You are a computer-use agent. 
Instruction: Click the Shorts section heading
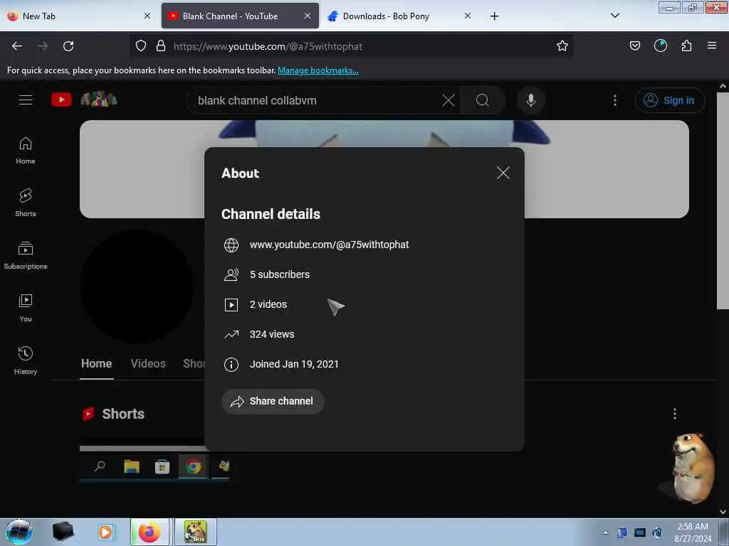122,414
